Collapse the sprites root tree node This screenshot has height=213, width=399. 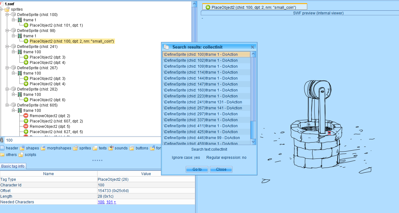point(1,9)
